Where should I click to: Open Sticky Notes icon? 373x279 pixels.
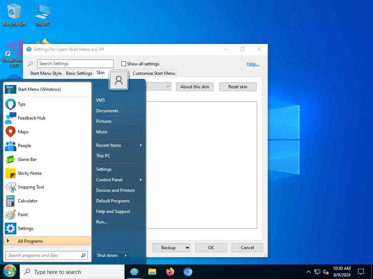point(11,173)
